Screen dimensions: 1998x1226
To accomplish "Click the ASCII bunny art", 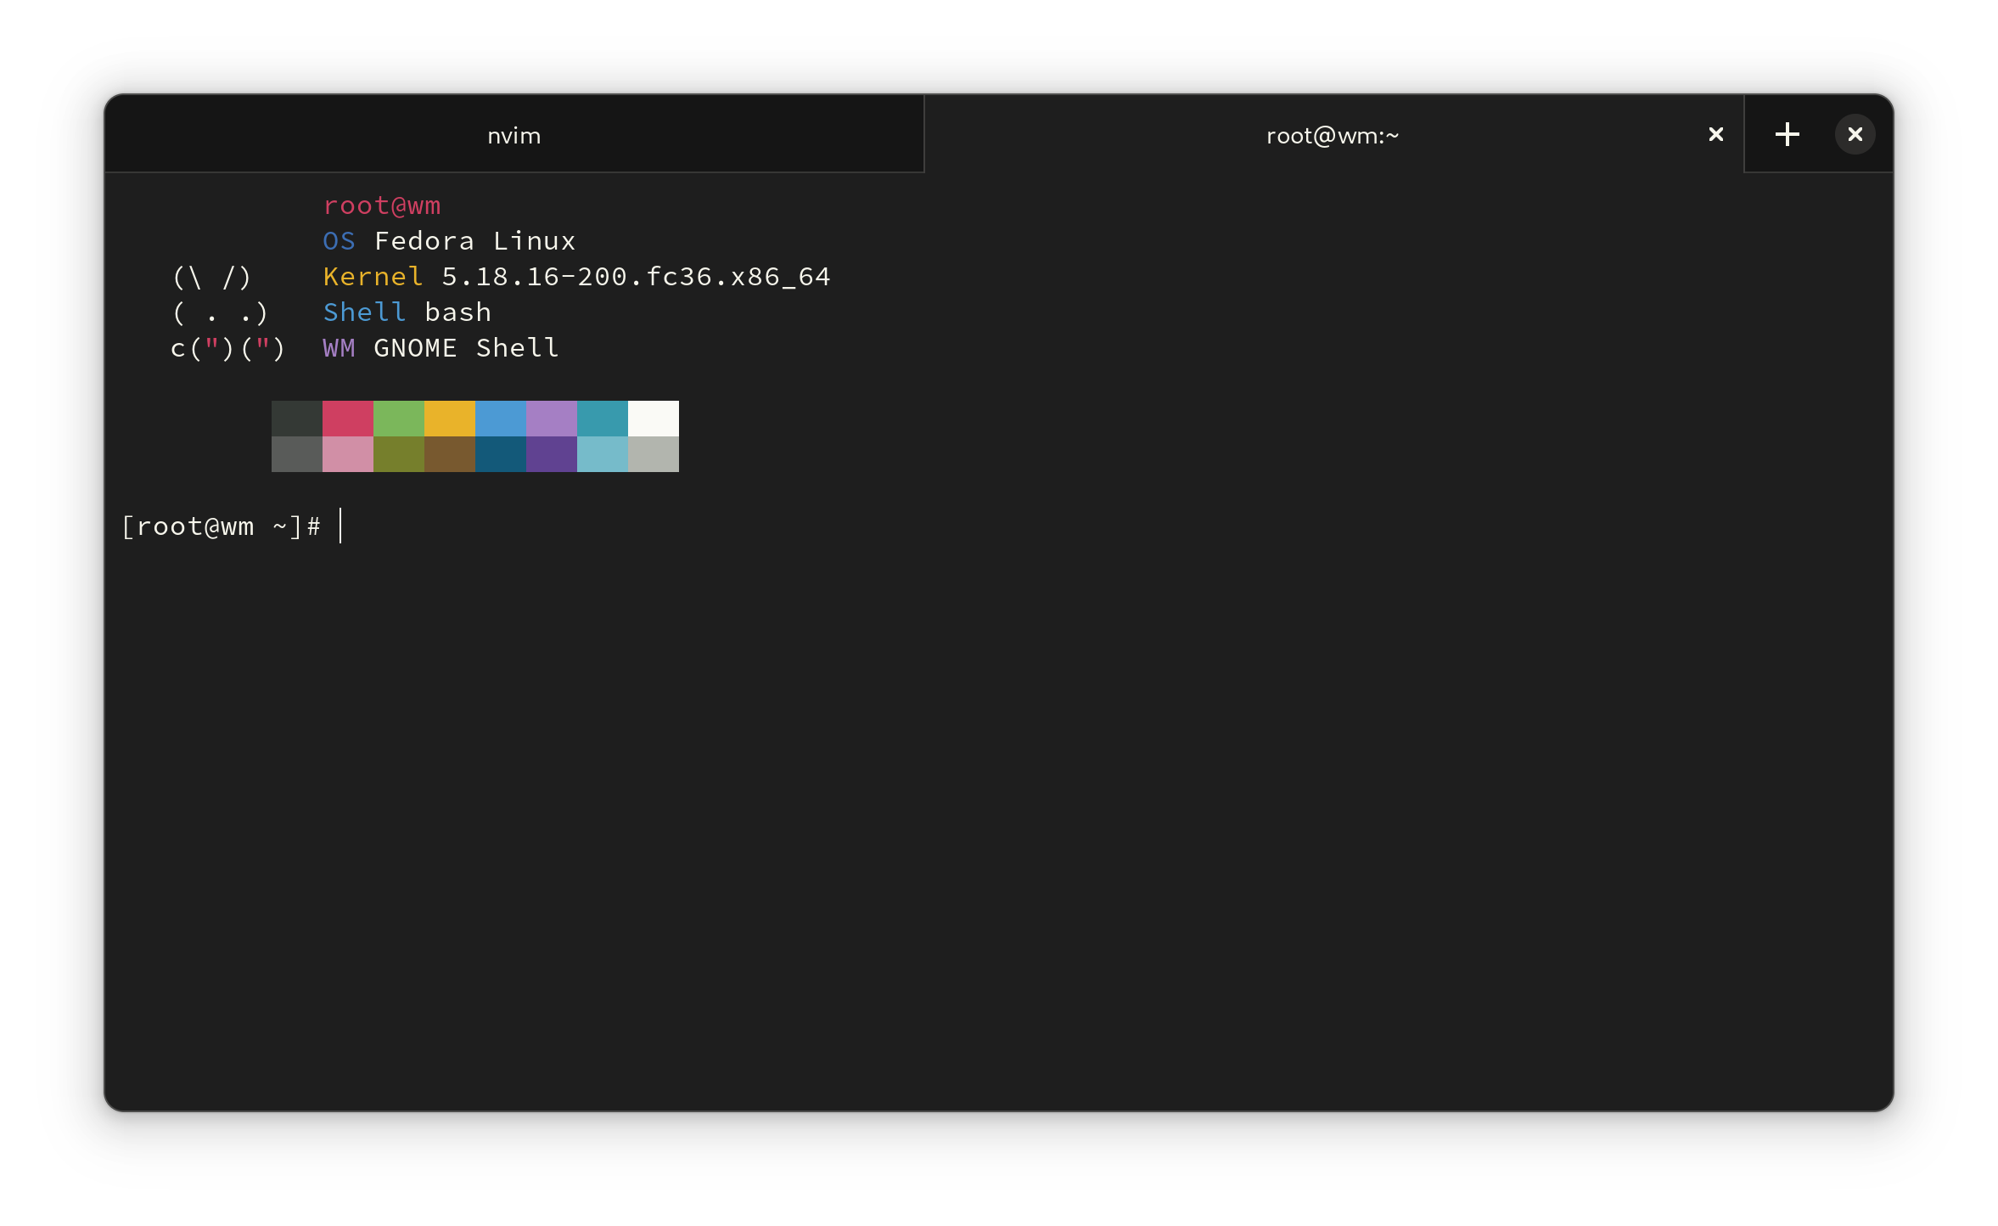I will tap(226, 312).
